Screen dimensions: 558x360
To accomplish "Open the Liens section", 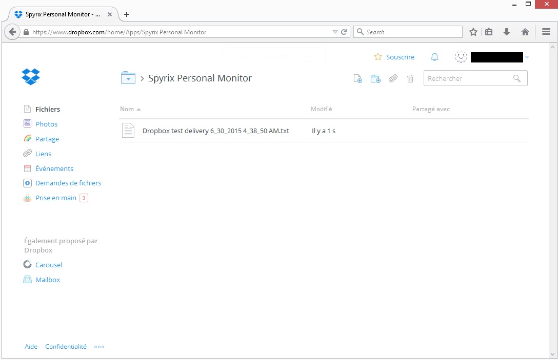I will pos(44,154).
